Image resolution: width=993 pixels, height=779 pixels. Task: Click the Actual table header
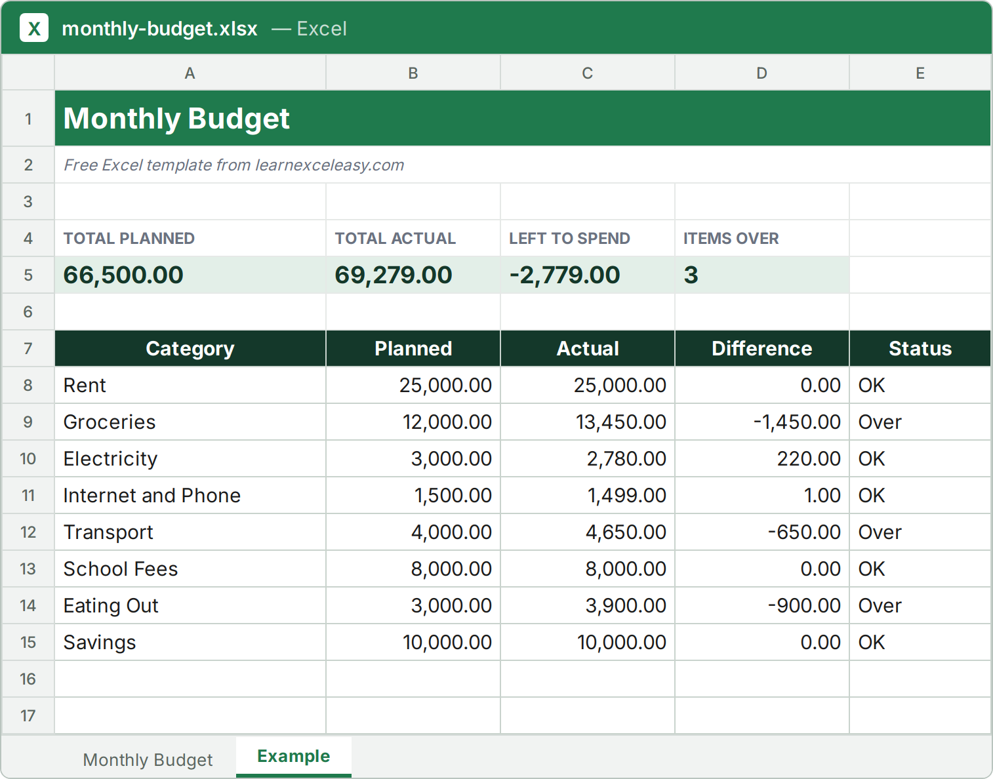[x=588, y=348]
